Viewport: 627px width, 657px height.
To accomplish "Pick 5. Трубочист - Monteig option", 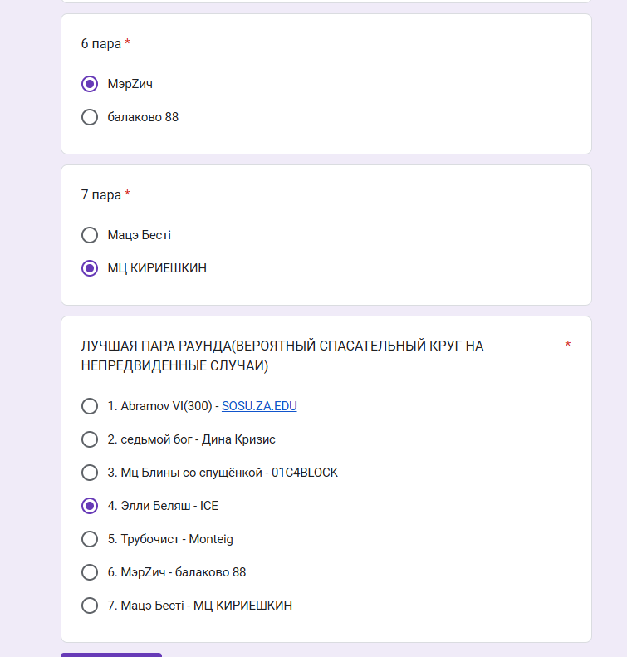I will coord(90,539).
